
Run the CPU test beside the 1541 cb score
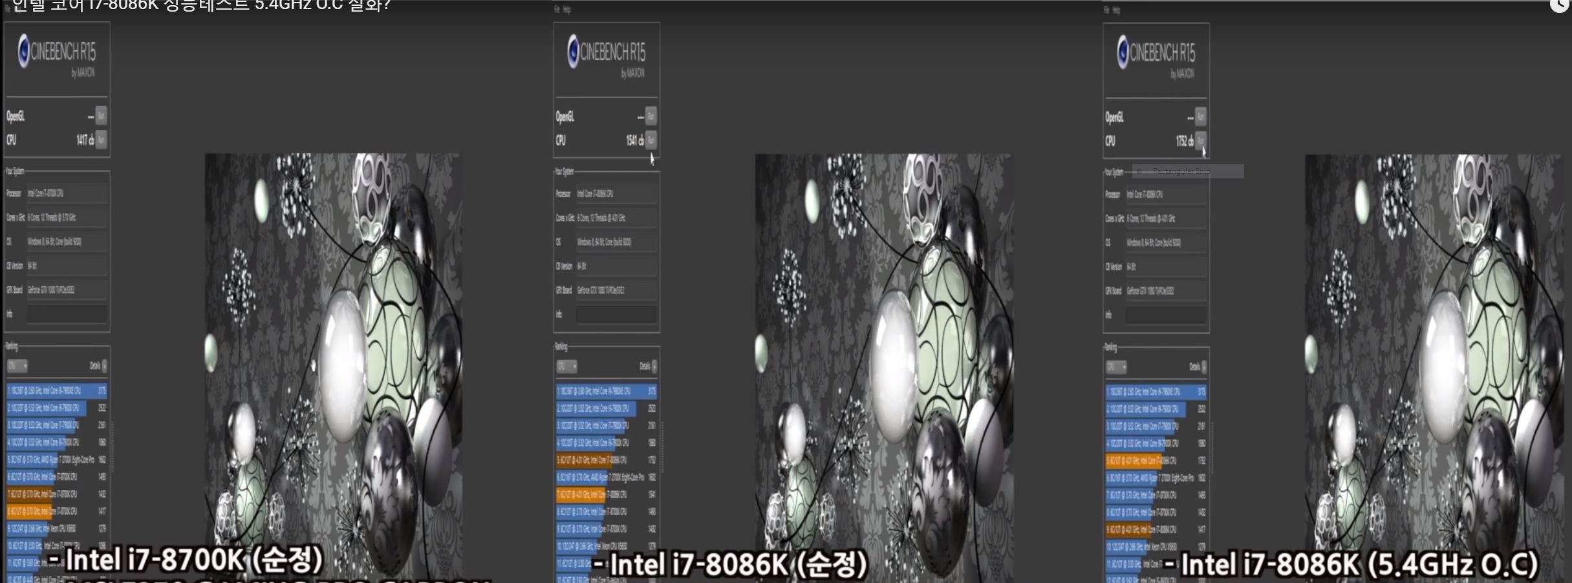pos(651,140)
